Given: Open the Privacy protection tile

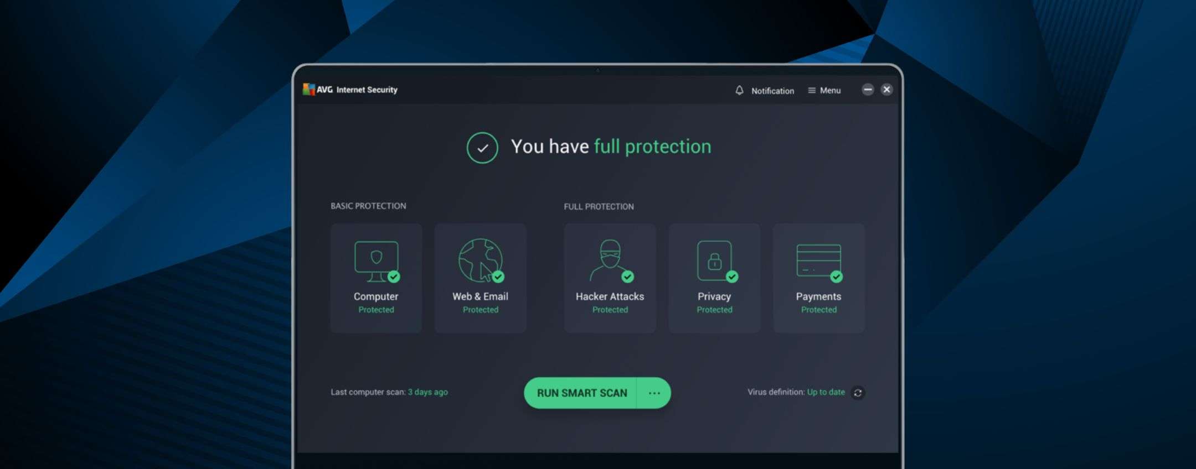Looking at the screenshot, I should [714, 278].
